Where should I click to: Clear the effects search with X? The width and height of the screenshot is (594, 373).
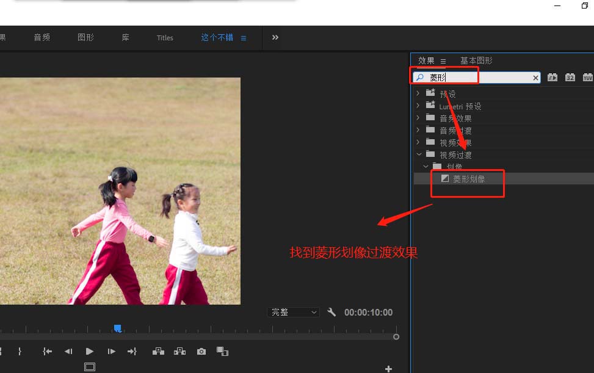click(535, 78)
